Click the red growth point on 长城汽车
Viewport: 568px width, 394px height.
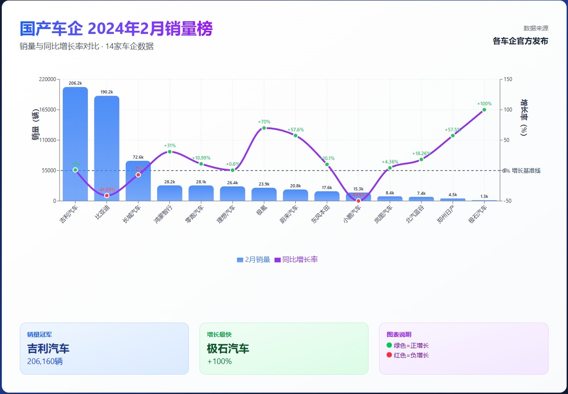click(138, 175)
